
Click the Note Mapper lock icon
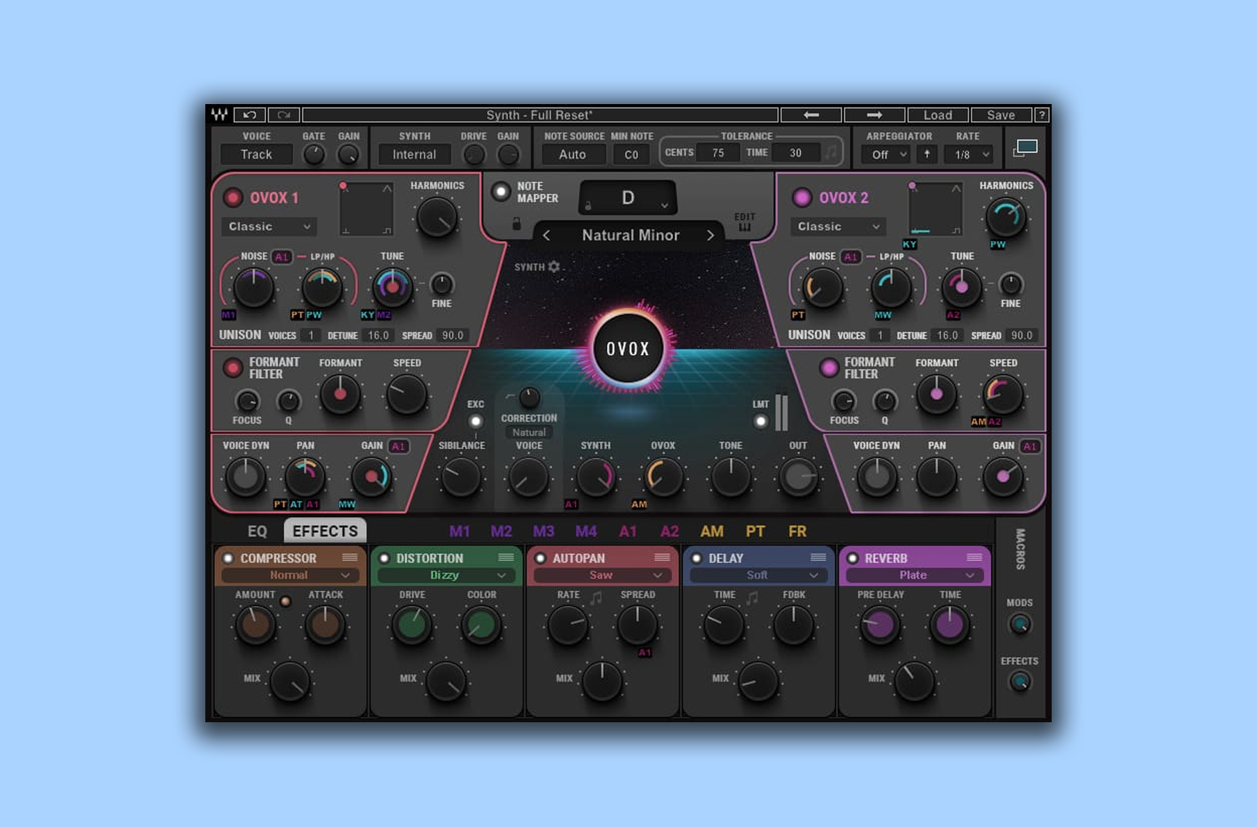pyautogui.click(x=516, y=224)
